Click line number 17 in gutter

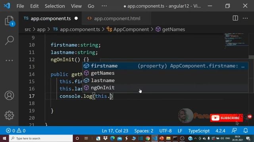point(32,96)
